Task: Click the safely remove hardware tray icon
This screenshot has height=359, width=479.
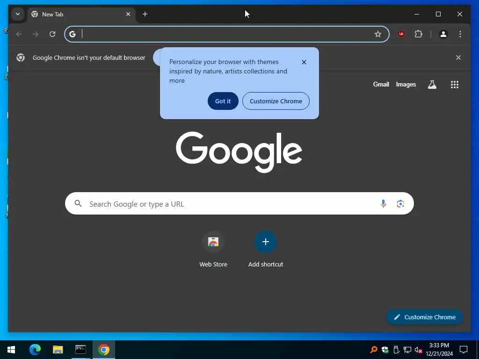Action: tap(396, 350)
